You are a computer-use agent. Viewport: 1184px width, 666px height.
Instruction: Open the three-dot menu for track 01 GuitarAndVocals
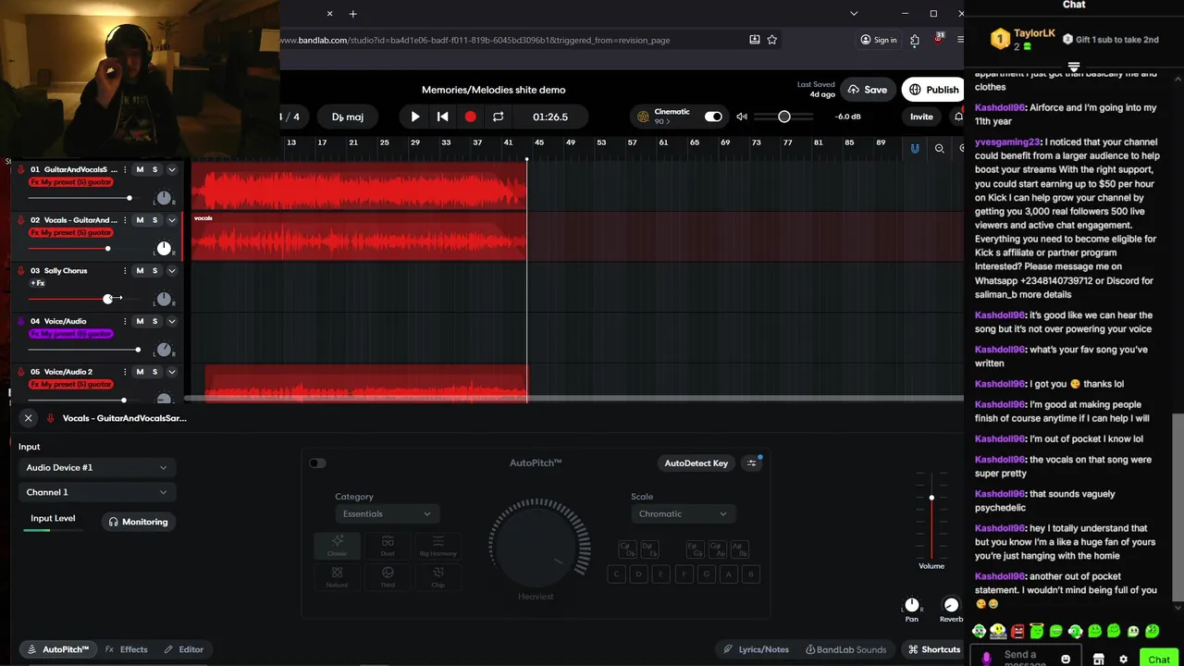click(125, 169)
